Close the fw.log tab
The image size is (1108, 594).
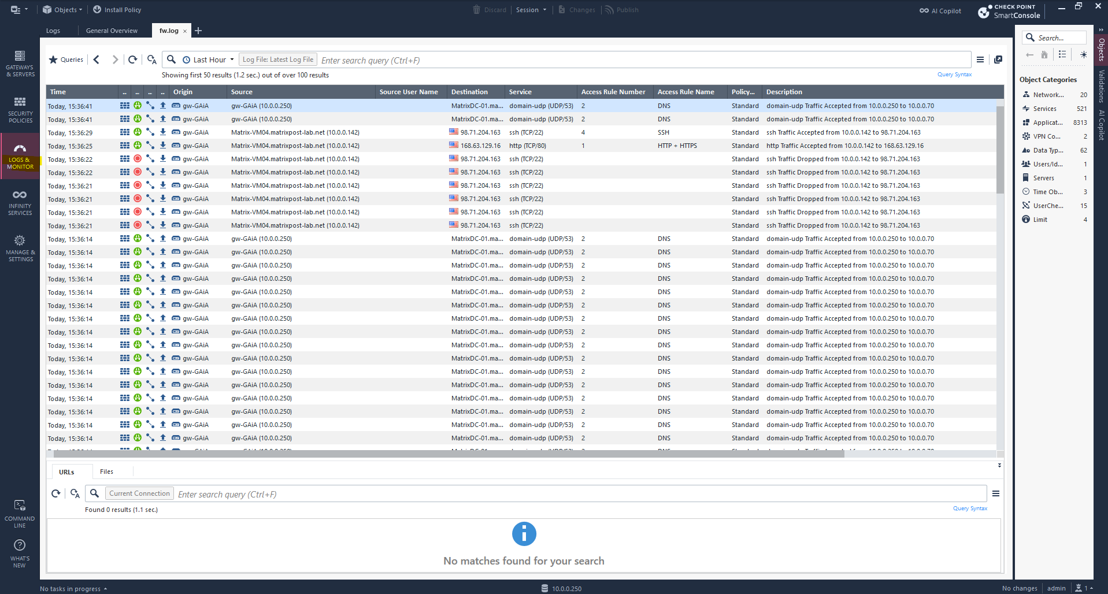click(185, 31)
